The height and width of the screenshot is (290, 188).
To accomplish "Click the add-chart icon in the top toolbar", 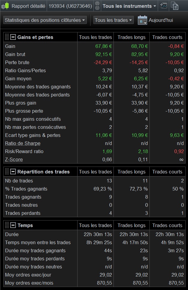I will [x=163, y=6].
